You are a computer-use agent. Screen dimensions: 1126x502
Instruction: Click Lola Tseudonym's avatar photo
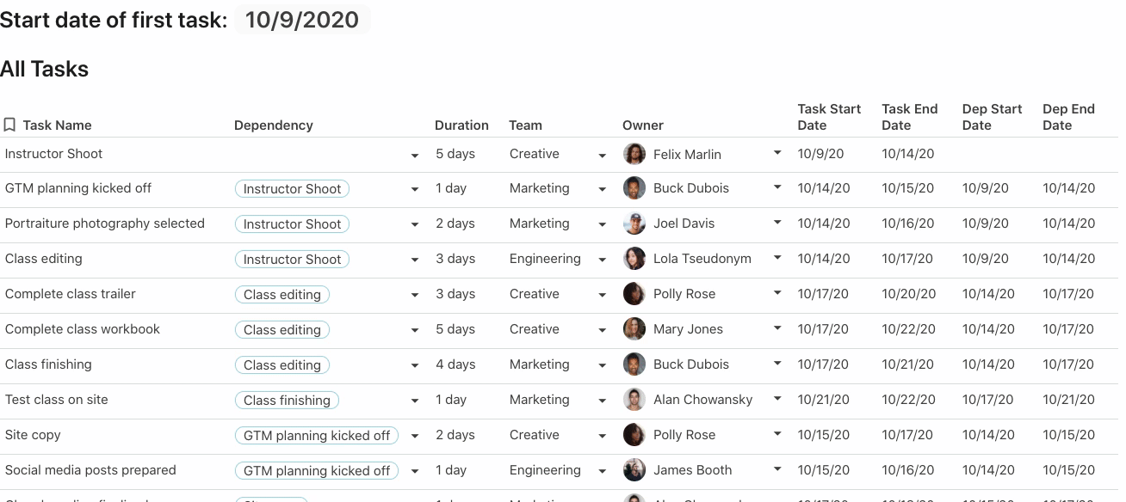(634, 259)
